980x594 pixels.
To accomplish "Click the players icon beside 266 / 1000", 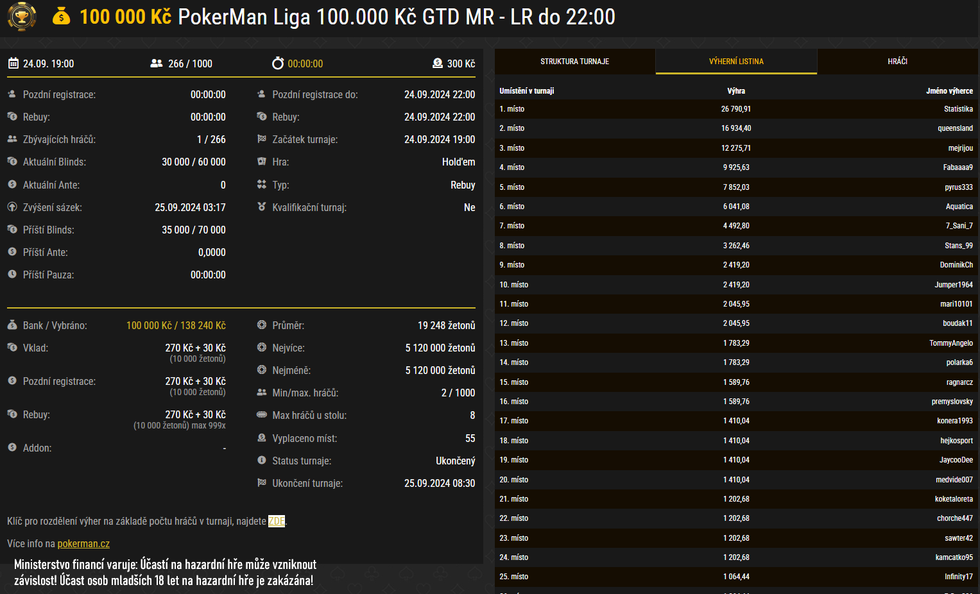I will point(156,64).
